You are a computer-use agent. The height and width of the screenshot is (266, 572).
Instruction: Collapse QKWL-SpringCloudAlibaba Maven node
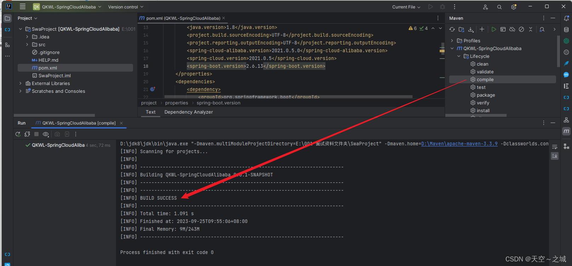(452, 48)
